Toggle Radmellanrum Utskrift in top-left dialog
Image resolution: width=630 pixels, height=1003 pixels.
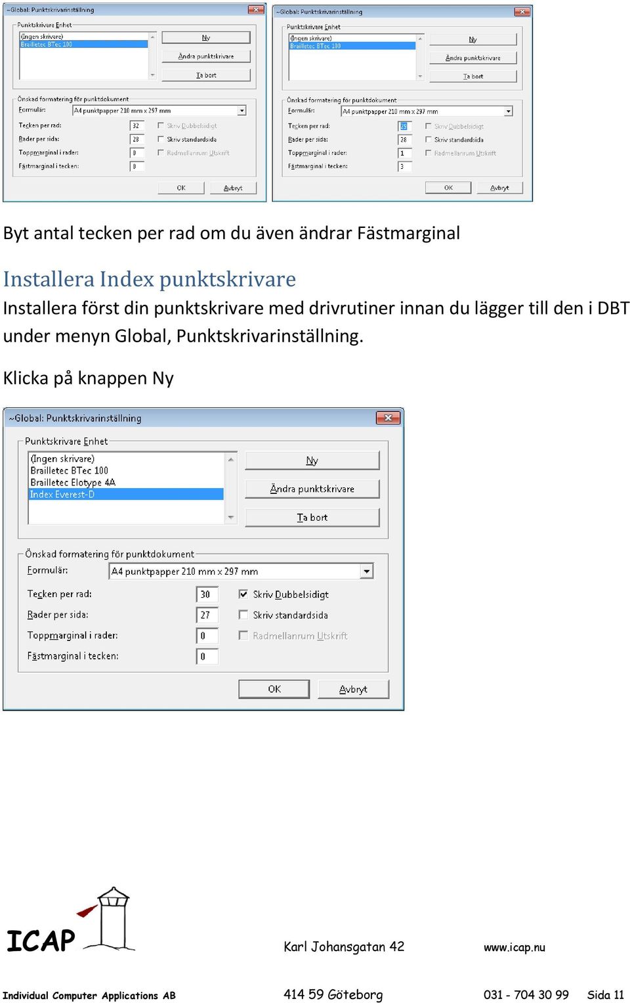pyautogui.click(x=161, y=152)
